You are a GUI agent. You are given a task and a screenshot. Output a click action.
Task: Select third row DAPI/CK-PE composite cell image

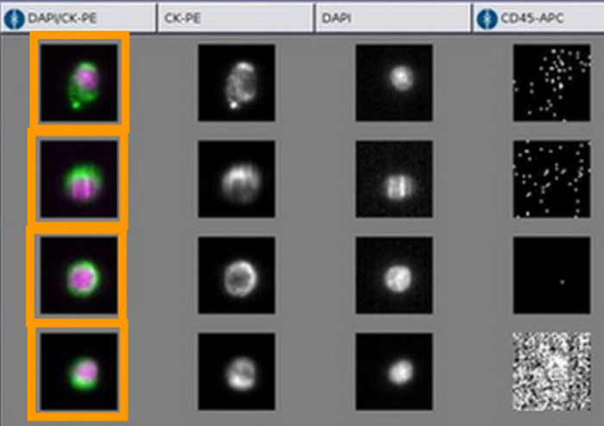[79, 275]
